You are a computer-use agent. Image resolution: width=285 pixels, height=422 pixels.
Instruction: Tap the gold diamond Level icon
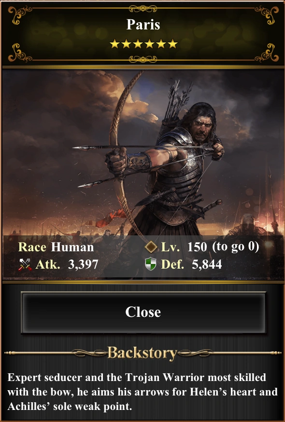(151, 247)
